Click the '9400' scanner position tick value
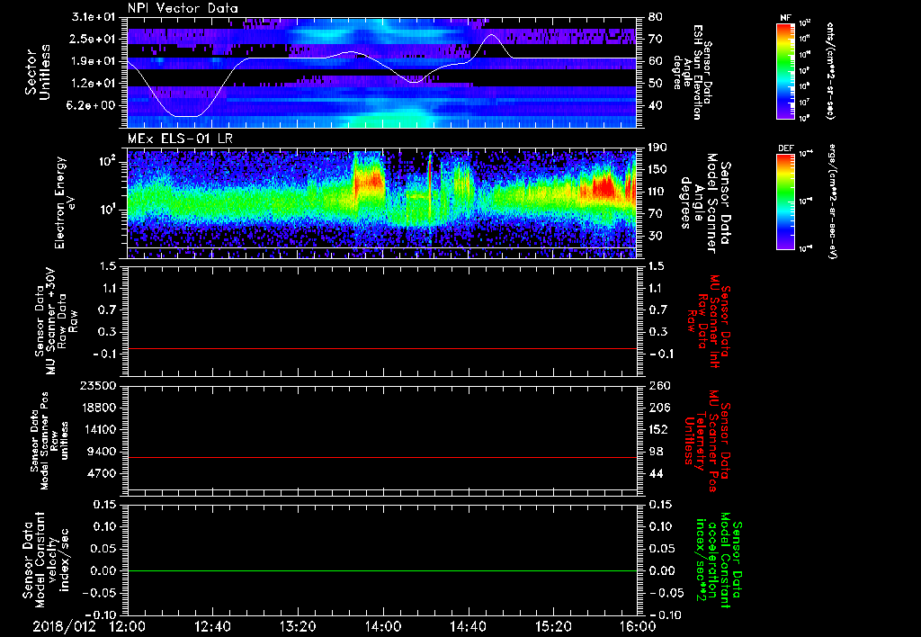 click(x=102, y=452)
